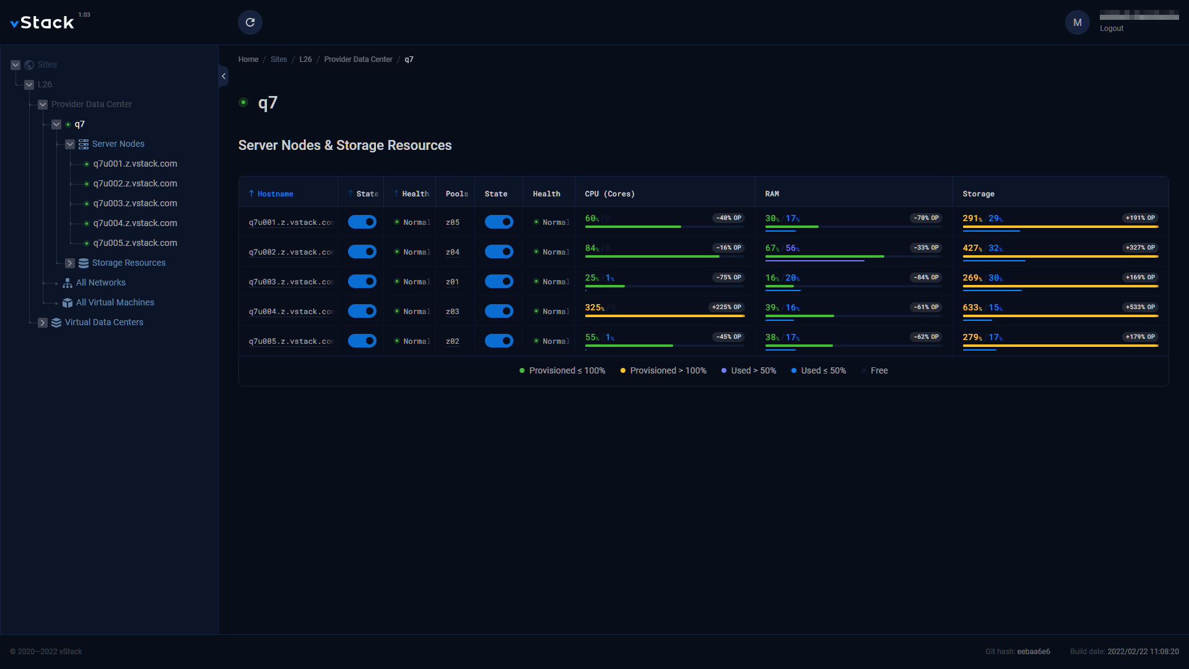1189x669 pixels.
Task: Select q7u001.z.vstack.com in the tree
Action: pos(135,164)
